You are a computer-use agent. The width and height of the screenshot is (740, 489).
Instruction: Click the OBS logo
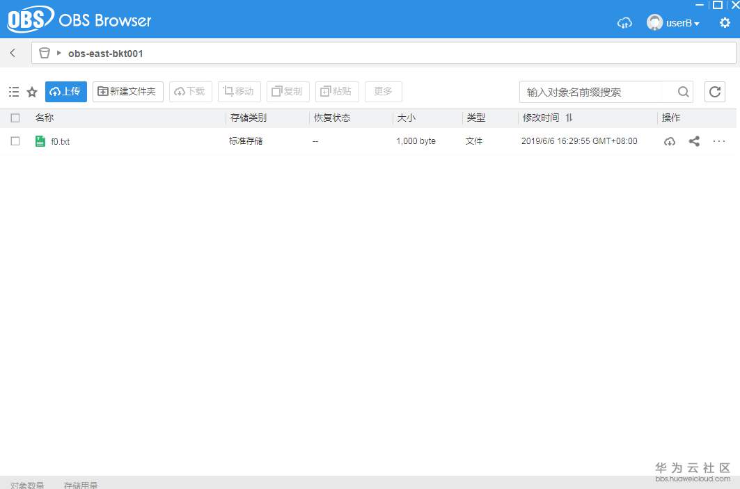pos(30,19)
